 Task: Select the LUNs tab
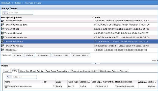point(15,71)
